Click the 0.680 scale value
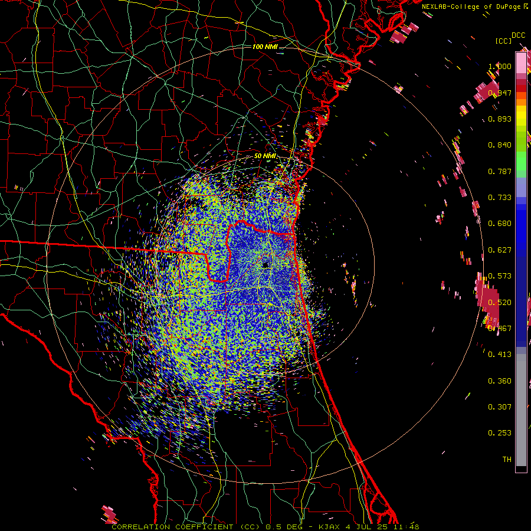 point(500,224)
